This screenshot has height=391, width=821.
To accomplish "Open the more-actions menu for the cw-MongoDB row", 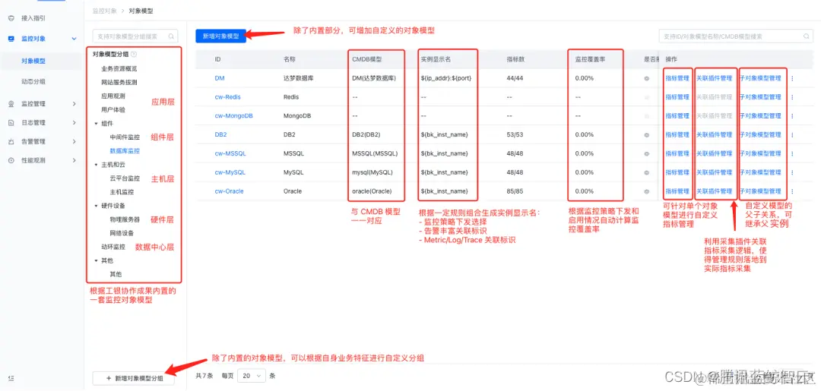I will click(x=792, y=116).
